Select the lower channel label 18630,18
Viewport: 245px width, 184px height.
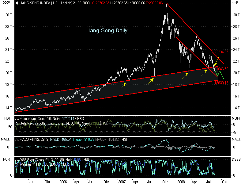221,82
